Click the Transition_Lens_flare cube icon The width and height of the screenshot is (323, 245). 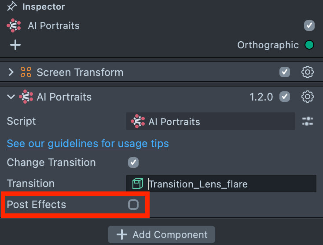pyautogui.click(x=138, y=184)
